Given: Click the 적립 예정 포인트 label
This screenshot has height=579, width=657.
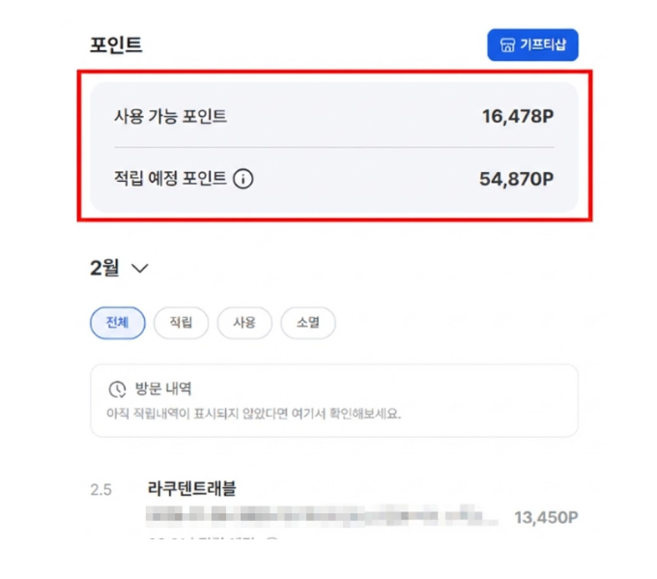Looking at the screenshot, I should tap(170, 179).
